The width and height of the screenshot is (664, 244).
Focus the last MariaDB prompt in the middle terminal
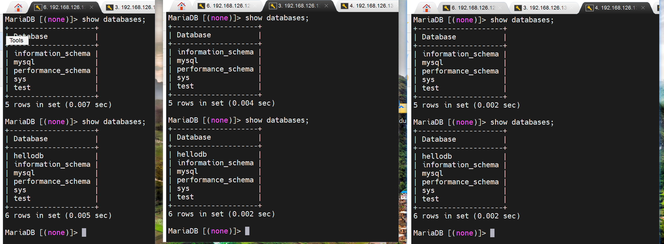pyautogui.click(x=247, y=231)
